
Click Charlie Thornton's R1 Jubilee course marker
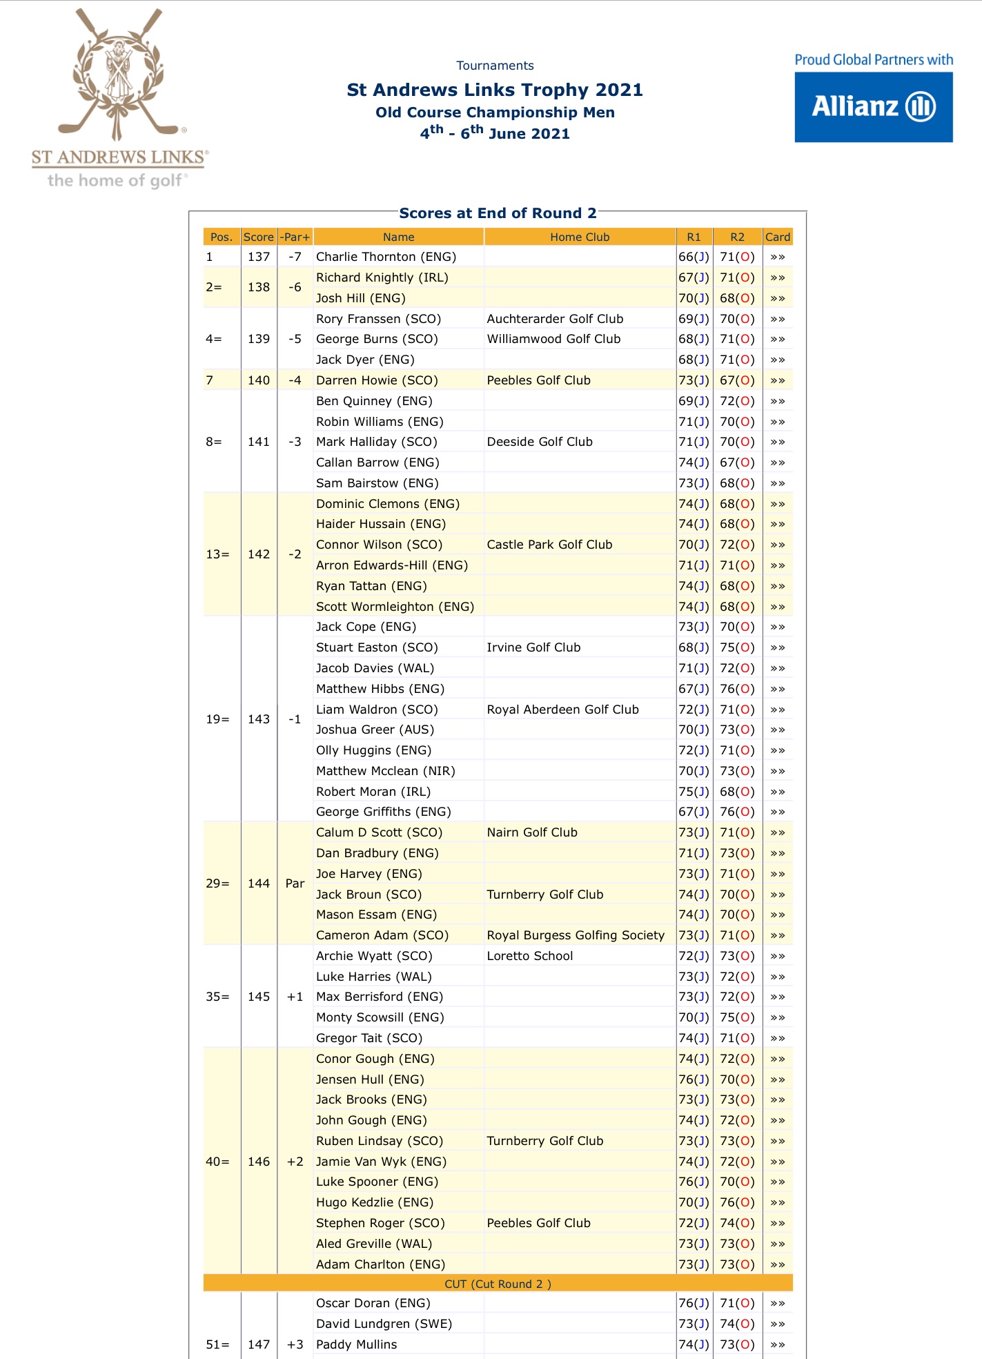point(702,257)
